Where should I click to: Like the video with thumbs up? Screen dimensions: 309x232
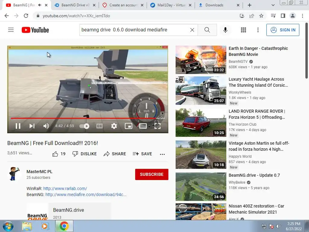[x=59, y=154]
